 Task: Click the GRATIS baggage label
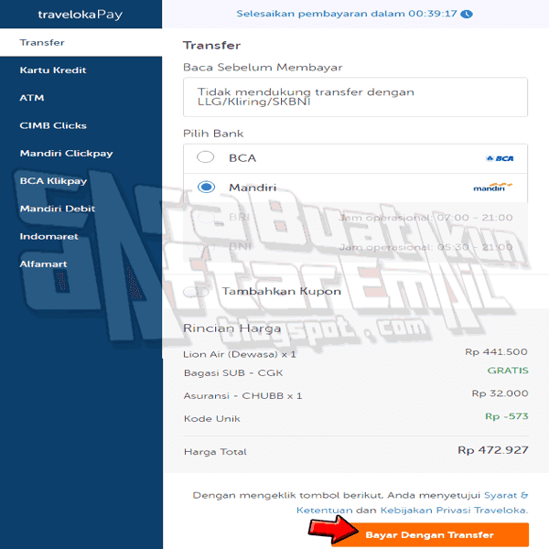[508, 371]
